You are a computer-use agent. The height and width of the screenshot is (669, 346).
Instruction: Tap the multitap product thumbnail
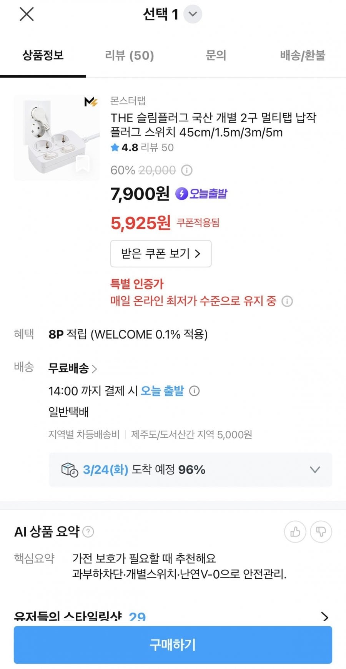54,134
